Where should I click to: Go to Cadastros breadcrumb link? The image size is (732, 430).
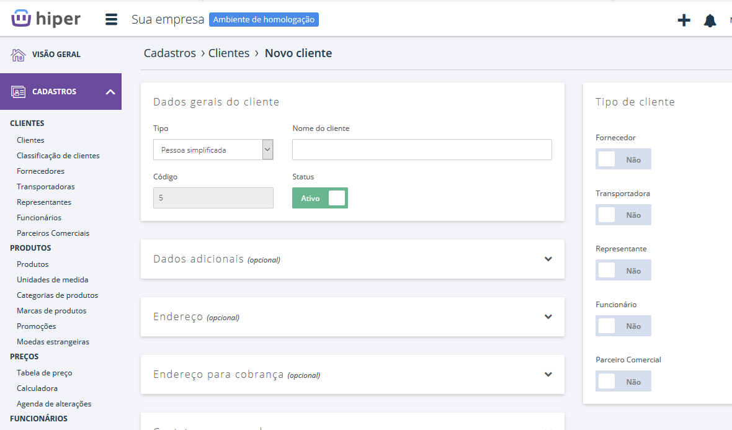click(169, 53)
